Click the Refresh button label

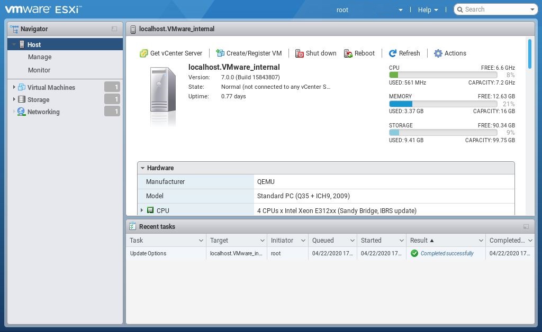coord(410,53)
